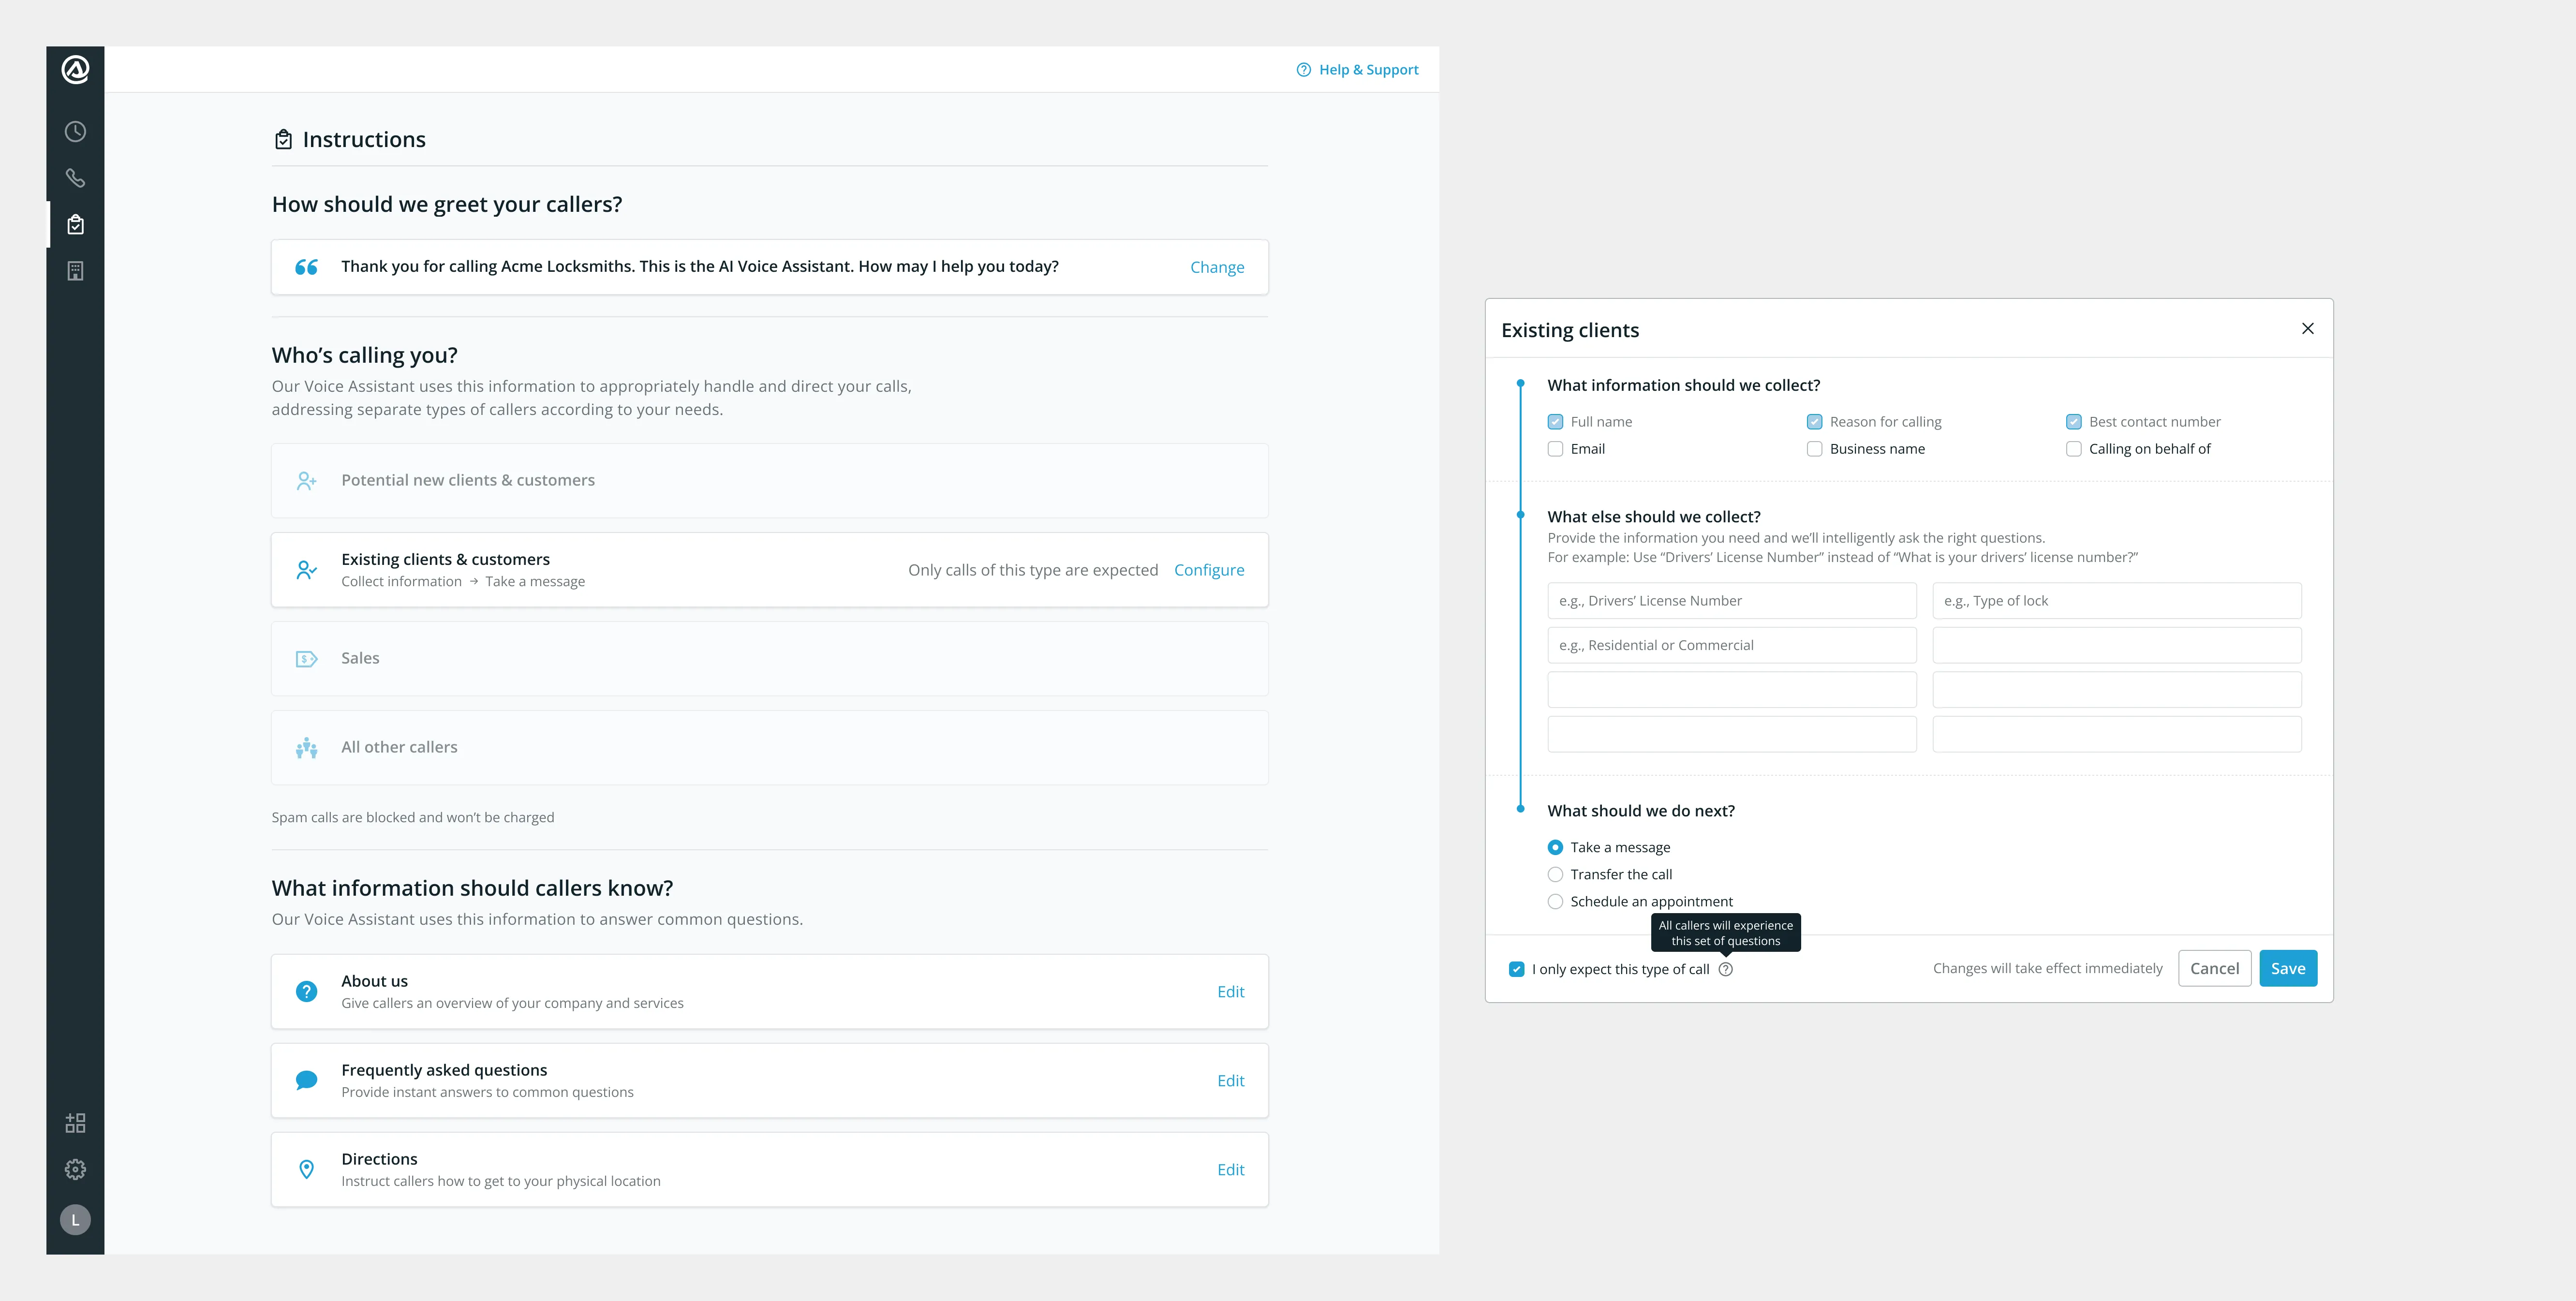Click the Change link for the greeting

pos(1217,267)
